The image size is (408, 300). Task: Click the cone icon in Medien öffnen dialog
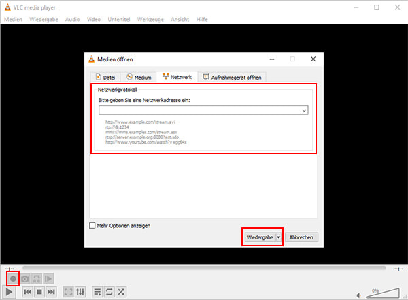tap(92, 59)
